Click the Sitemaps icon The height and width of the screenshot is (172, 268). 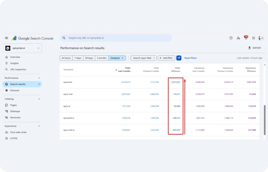tap(7, 111)
